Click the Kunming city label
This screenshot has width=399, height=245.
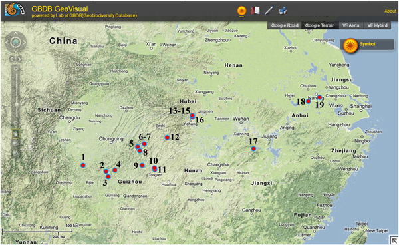click(49, 228)
